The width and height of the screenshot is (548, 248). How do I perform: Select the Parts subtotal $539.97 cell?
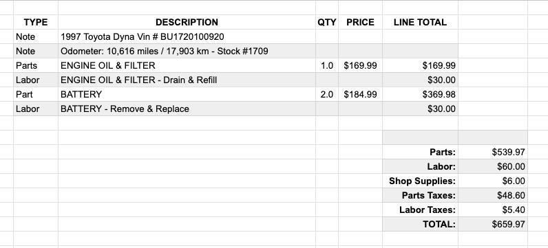(x=493, y=152)
